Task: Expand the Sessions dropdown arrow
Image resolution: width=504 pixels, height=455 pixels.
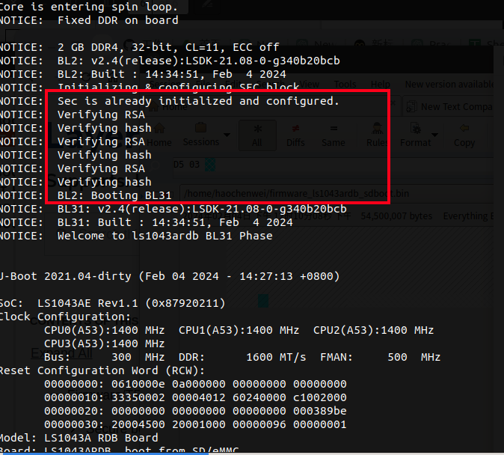Action: (x=227, y=135)
